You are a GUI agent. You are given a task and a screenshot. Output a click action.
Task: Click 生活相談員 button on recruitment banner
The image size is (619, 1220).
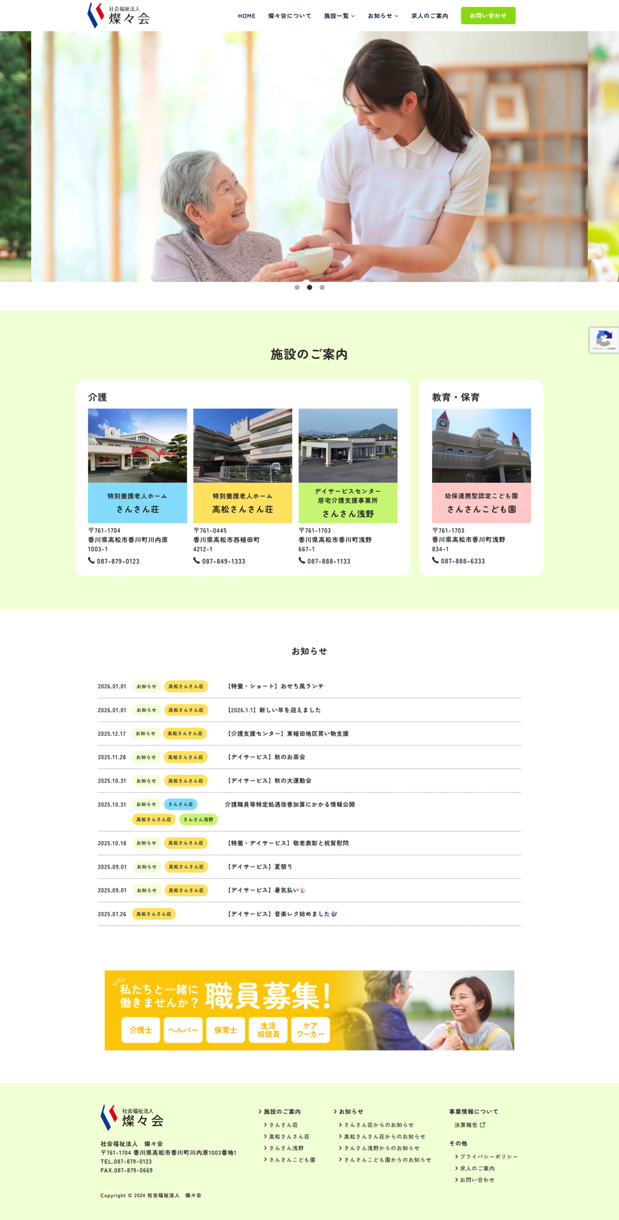pyautogui.click(x=268, y=1030)
